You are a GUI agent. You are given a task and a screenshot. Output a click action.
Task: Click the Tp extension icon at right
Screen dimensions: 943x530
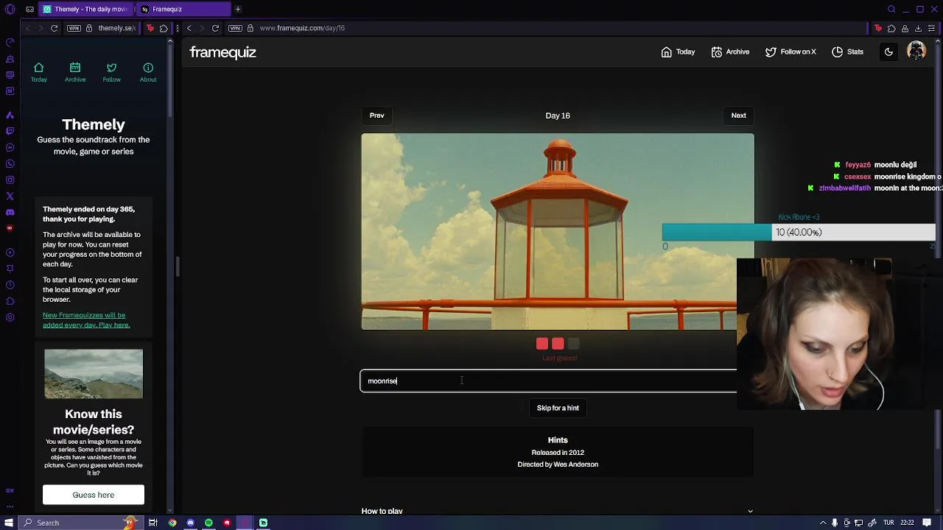(x=878, y=28)
